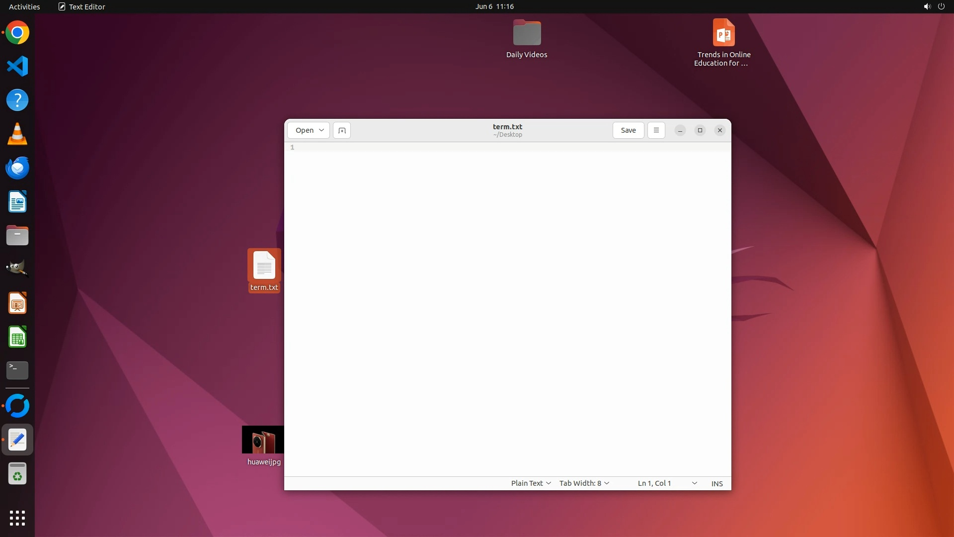Open GIMP image editor from dock

click(17, 268)
